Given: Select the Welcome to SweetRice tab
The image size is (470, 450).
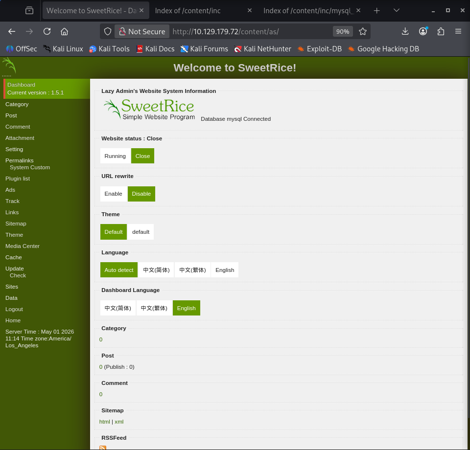Looking at the screenshot, I should point(91,11).
